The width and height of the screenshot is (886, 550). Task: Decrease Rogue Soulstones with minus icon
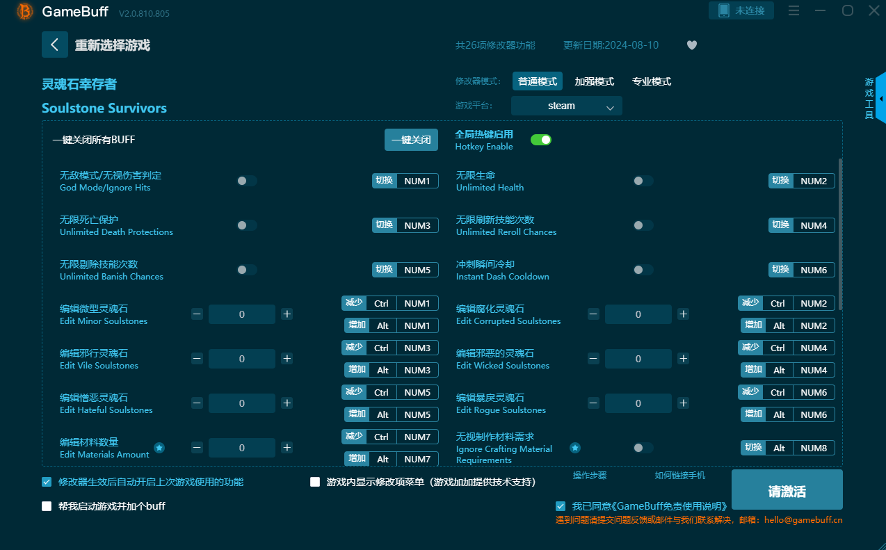(594, 403)
